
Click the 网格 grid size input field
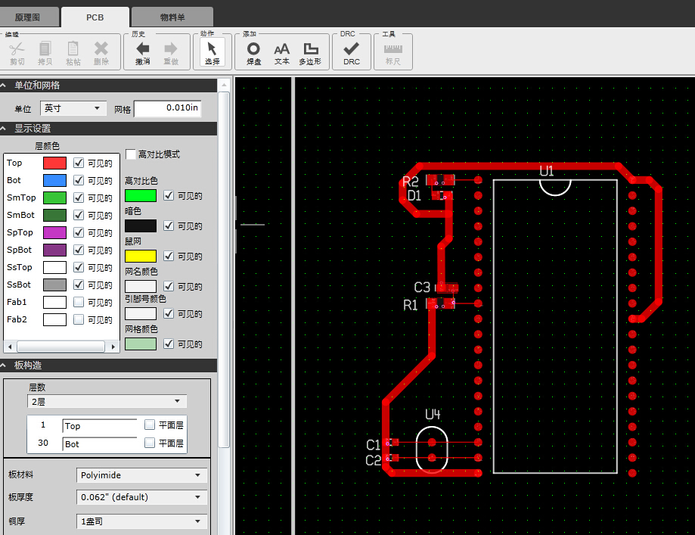tap(168, 108)
